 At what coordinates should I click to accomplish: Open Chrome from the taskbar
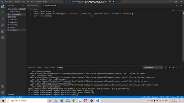coord(74,100)
